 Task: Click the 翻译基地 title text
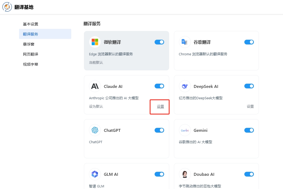point(24,7)
